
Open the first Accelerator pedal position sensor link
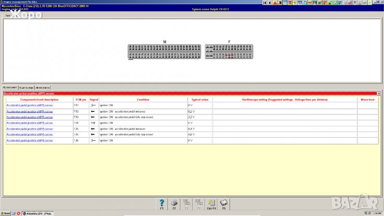29,105
